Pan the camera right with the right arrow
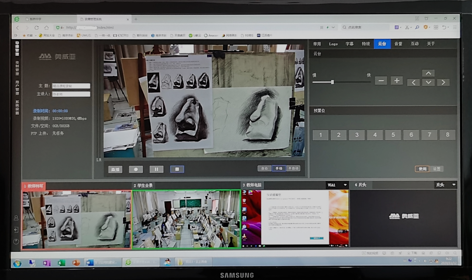 point(443,83)
